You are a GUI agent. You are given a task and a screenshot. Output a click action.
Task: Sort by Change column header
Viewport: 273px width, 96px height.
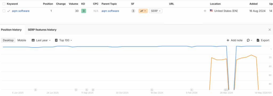[61, 4]
